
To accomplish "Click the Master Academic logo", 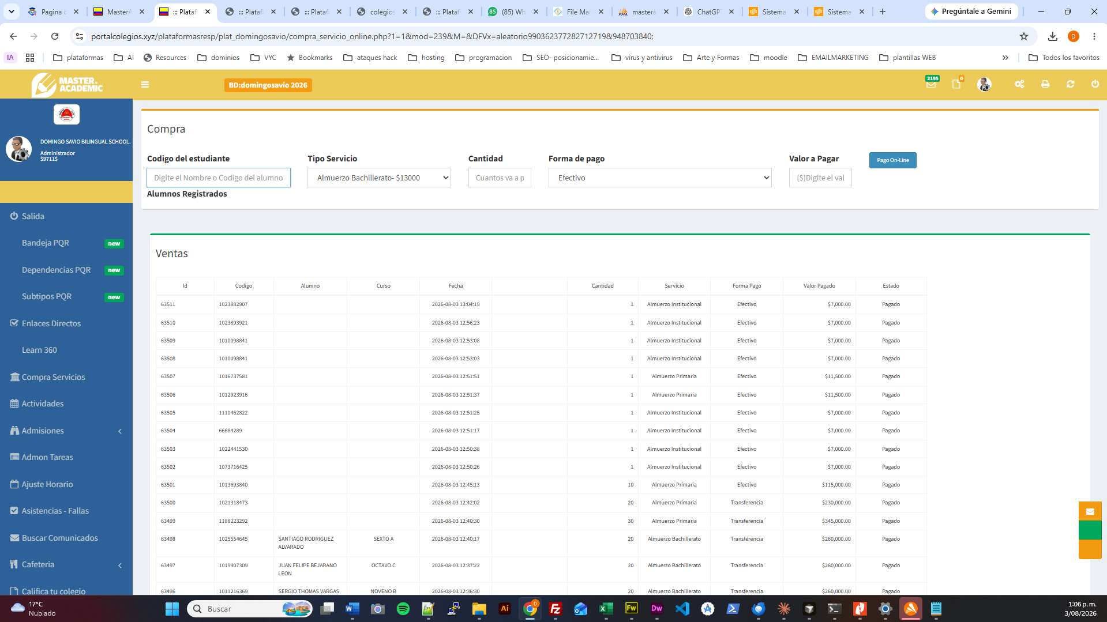I will (x=67, y=85).
